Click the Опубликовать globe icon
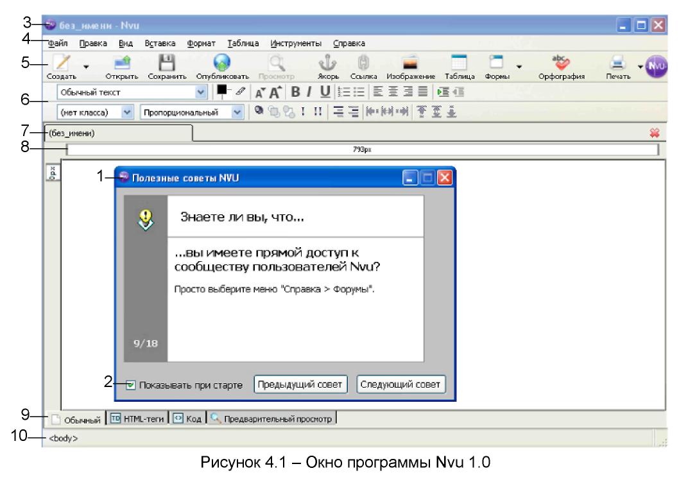This screenshot has height=482, width=688. pyautogui.click(x=222, y=63)
